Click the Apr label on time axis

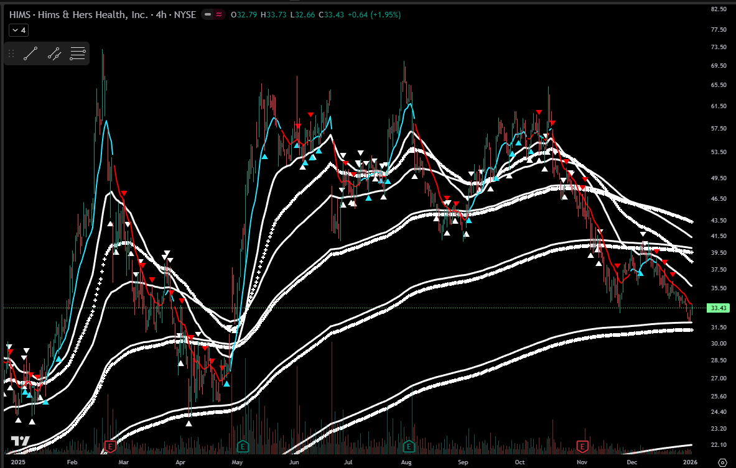tap(180, 462)
